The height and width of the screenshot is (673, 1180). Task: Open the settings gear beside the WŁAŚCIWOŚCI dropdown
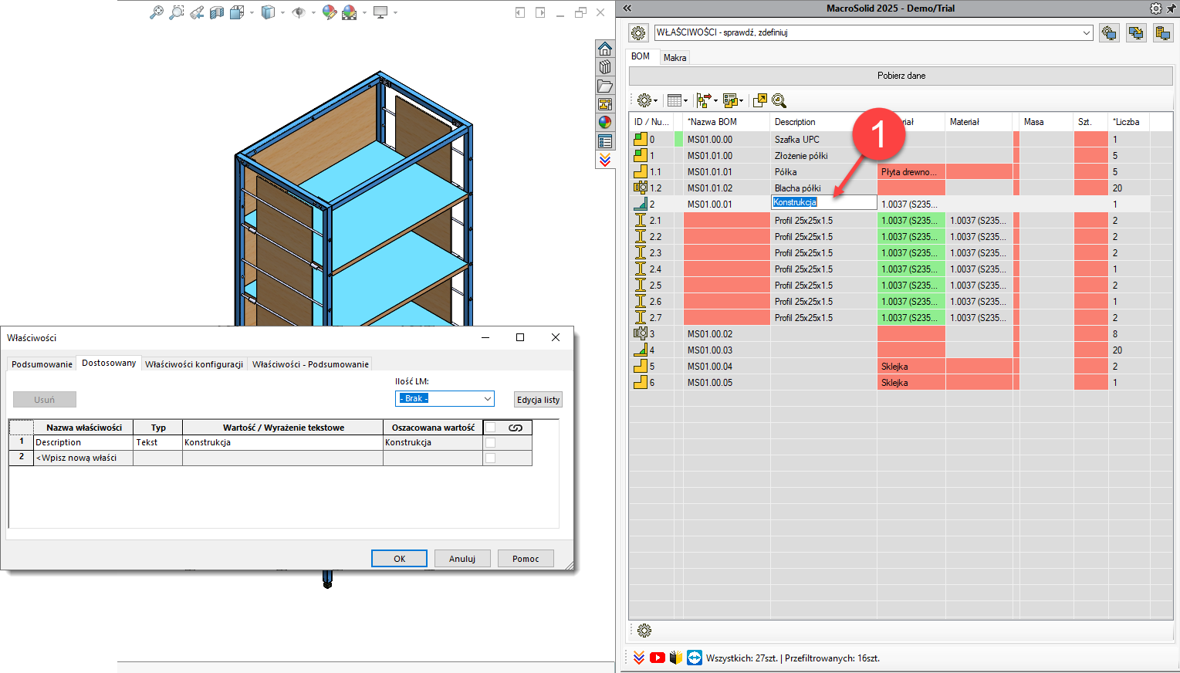pos(638,33)
